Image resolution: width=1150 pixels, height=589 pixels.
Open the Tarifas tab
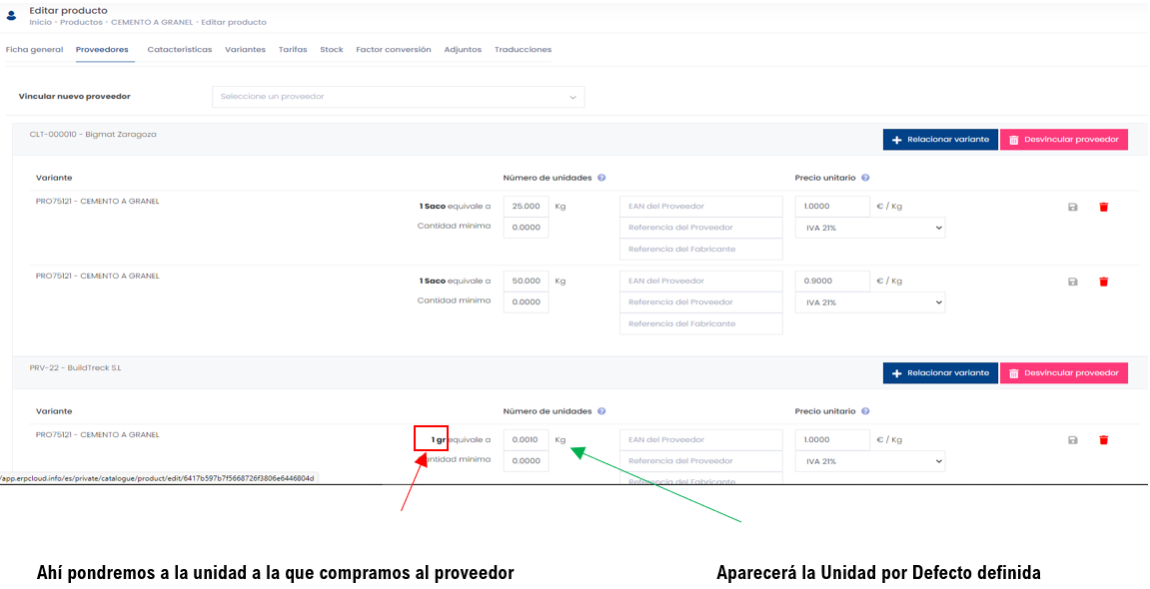(x=293, y=50)
